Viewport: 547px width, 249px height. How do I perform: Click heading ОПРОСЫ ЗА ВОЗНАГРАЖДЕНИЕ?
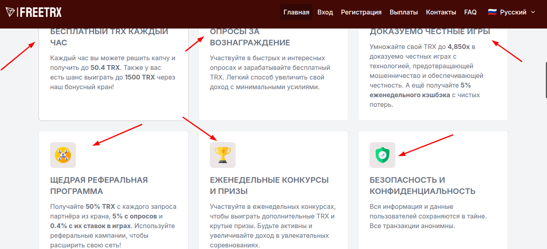click(250, 37)
